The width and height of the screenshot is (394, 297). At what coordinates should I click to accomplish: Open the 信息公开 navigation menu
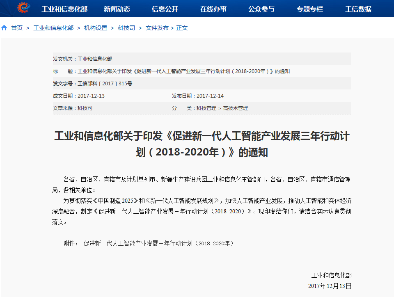click(165, 9)
